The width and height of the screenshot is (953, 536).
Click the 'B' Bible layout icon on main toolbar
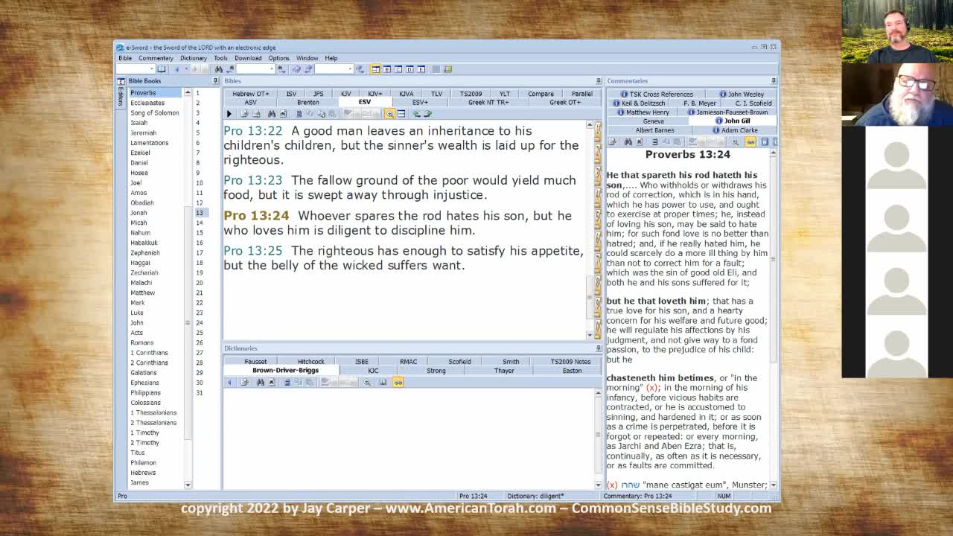(388, 68)
